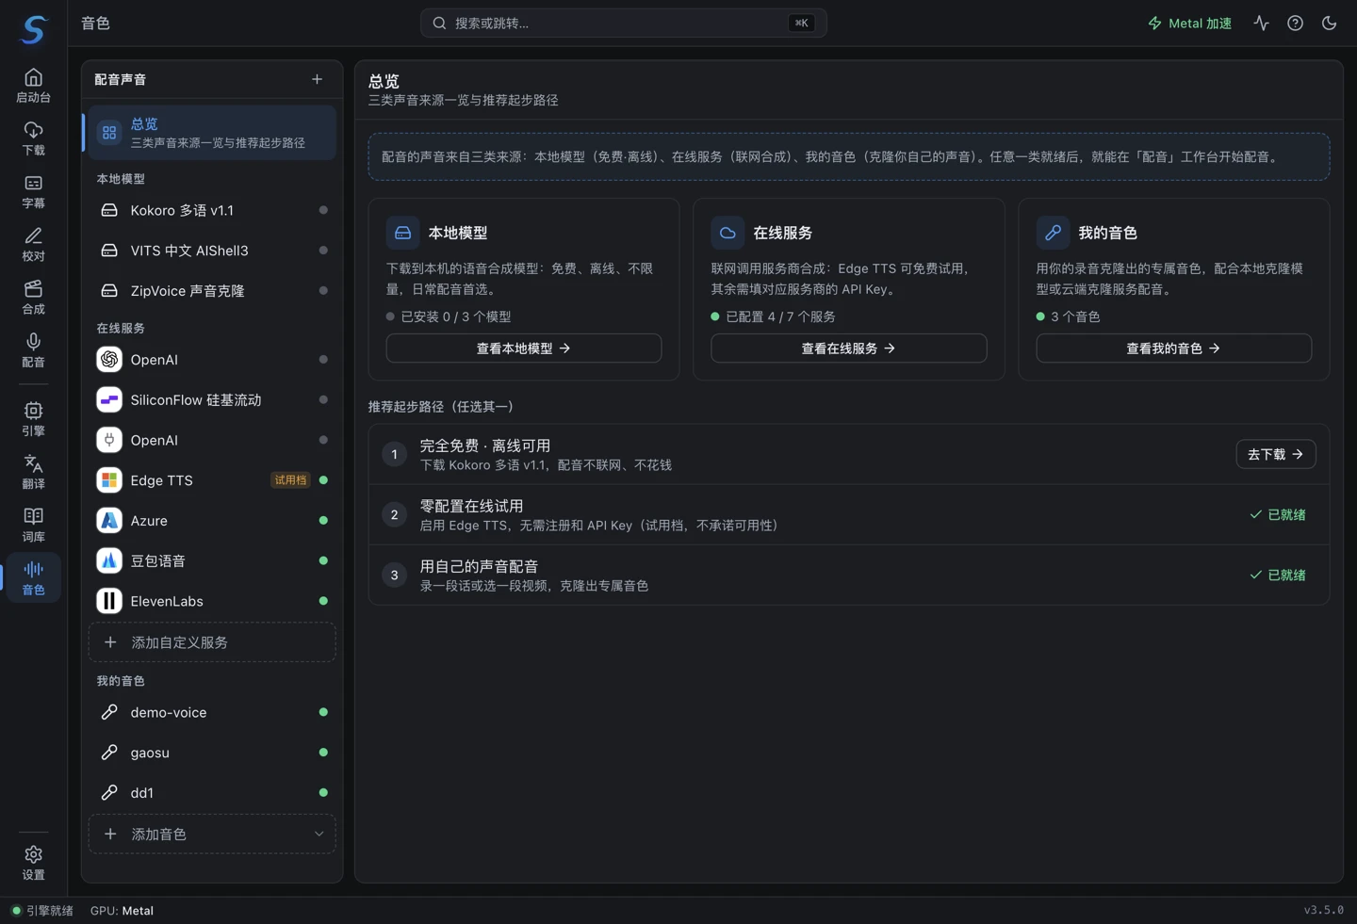Toggle dark mode with the moon icon
This screenshot has height=924, width=1357.
1329,23
